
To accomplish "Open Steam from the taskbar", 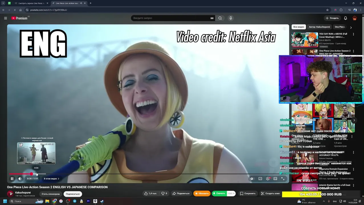I will coord(102,201).
